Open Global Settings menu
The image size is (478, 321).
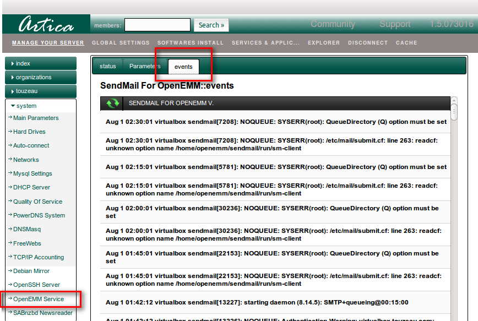121,43
